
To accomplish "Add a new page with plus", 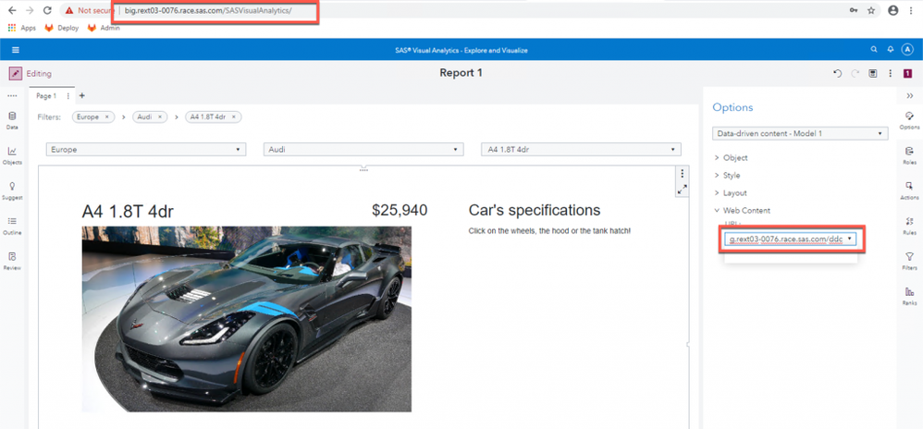I will coord(81,95).
